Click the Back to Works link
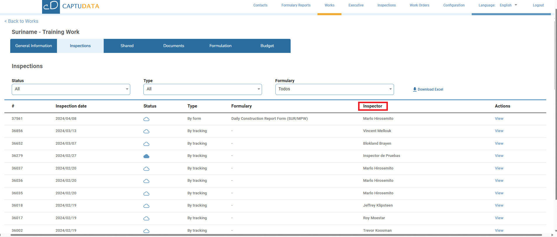This screenshot has width=557, height=237. click(21, 21)
